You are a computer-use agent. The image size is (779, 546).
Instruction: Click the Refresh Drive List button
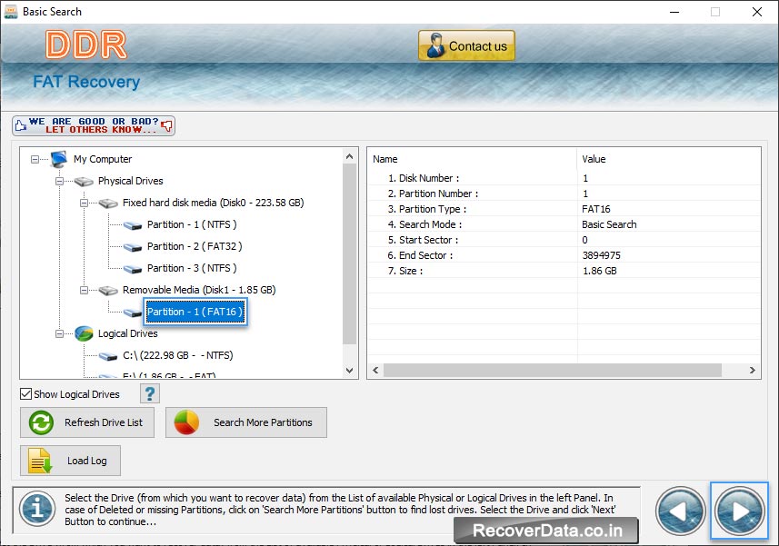(87, 422)
